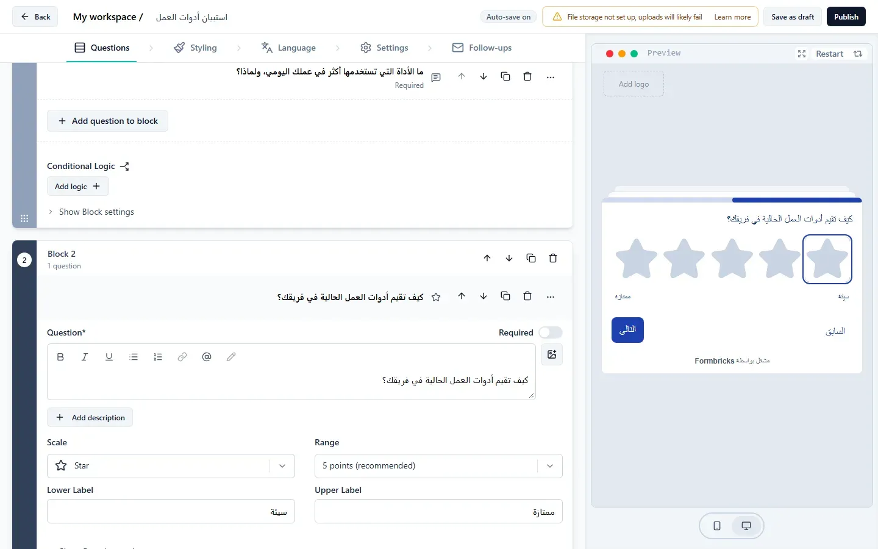The width and height of the screenshot is (878, 549).
Task: Move Block 2 down
Action: [x=509, y=258]
